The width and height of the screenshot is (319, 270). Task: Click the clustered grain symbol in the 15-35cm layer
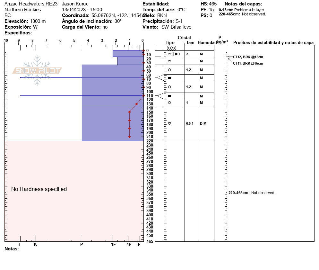170,61
